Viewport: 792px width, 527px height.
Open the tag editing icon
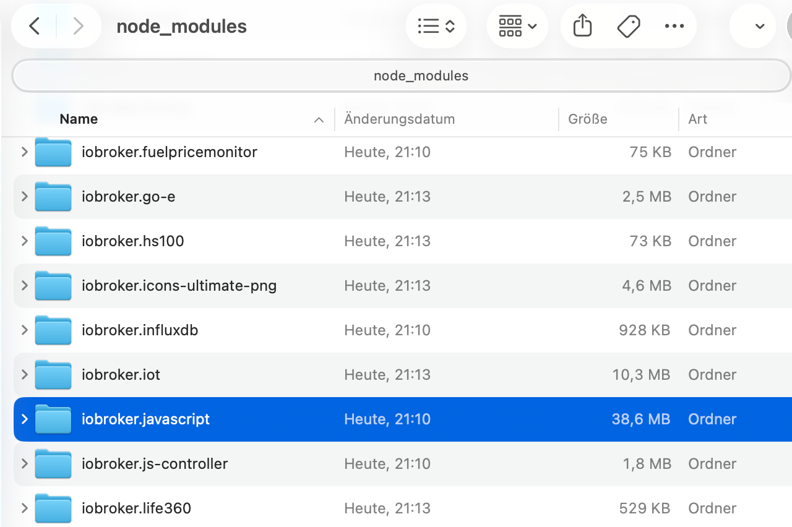click(x=629, y=26)
